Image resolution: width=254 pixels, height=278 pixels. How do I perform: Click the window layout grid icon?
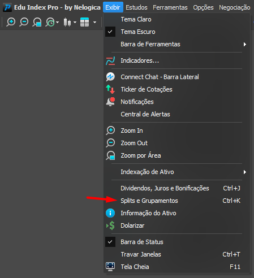[84, 22]
